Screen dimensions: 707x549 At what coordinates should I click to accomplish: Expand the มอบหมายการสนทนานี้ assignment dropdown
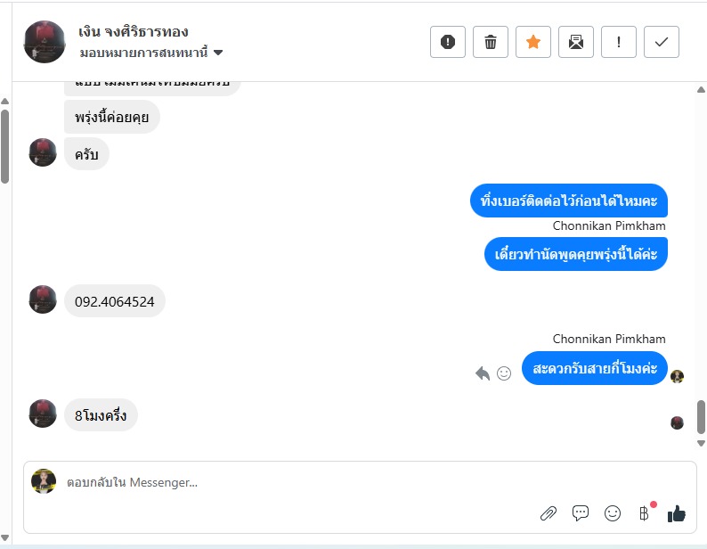[x=151, y=53]
